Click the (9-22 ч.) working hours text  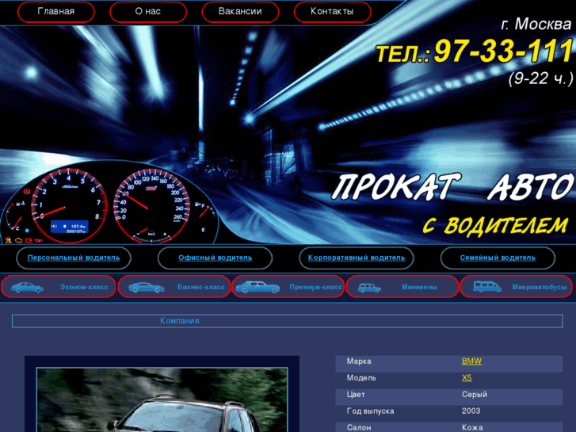point(540,78)
